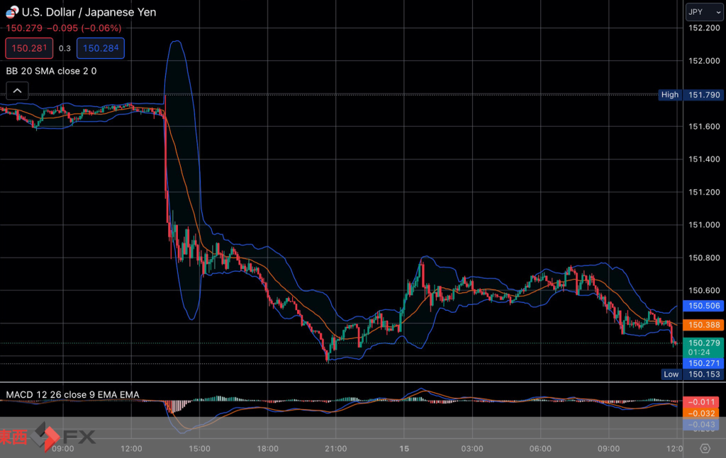Image resolution: width=726 pixels, height=458 pixels.
Task: Click the USD/JPY flag pair icon
Action: (11, 12)
